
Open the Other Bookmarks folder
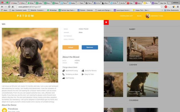click(x=171, y=10)
